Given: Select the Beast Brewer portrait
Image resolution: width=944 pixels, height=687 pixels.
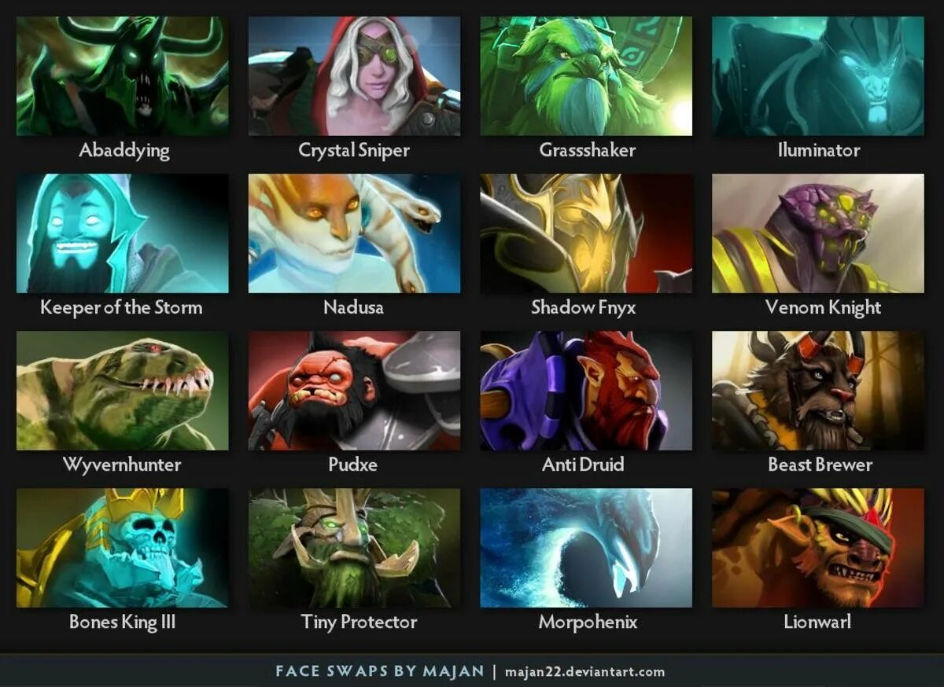Looking at the screenshot, I should pos(818,391).
